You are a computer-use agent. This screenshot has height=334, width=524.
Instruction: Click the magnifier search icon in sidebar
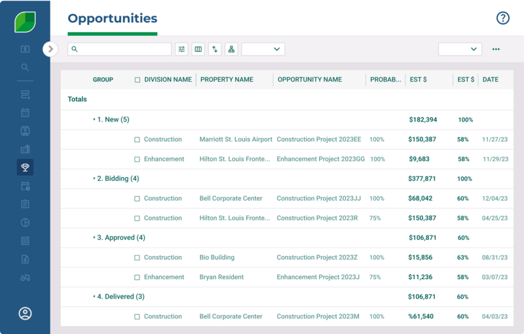pos(25,67)
